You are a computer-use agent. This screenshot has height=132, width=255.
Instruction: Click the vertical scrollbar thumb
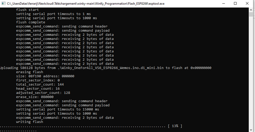click(251, 14)
